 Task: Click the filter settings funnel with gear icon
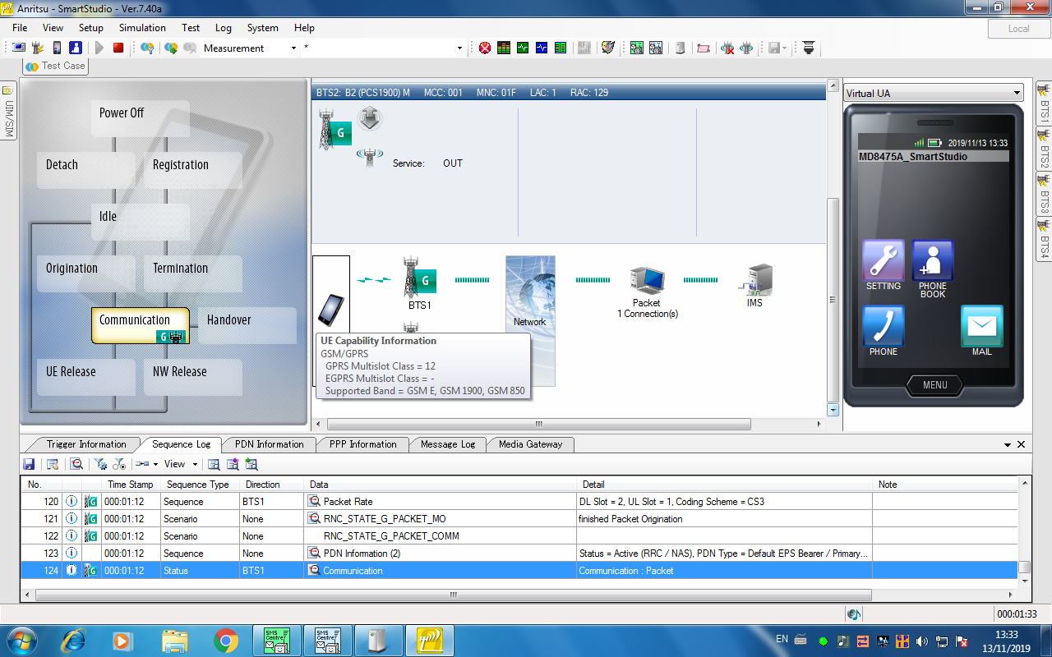coord(100,464)
